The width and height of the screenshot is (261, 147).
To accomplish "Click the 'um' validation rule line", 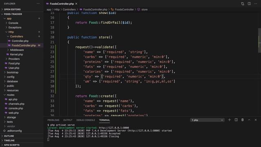I will coord(129,82).
